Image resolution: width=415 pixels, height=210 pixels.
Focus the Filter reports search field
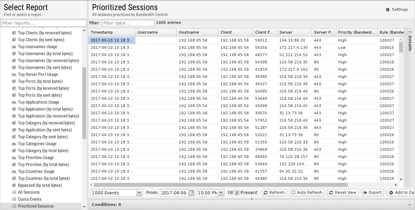[x=43, y=23]
